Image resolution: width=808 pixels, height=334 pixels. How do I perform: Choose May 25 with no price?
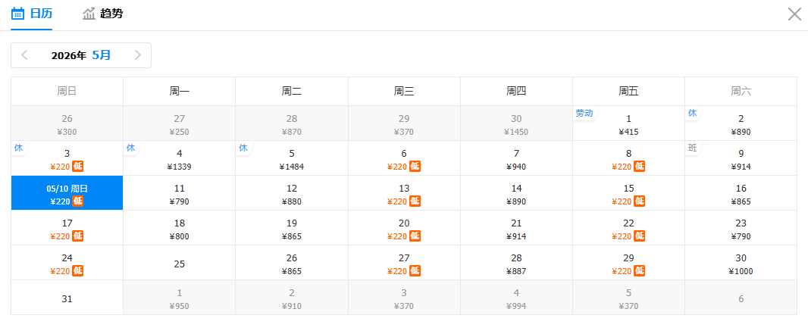tap(180, 264)
